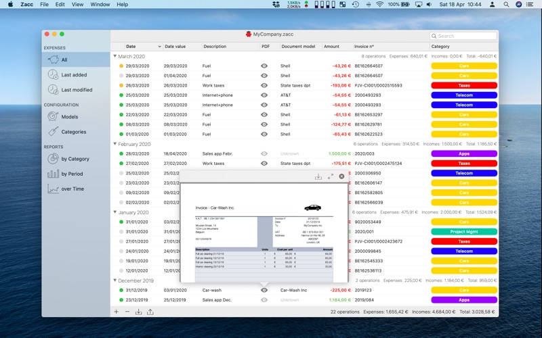Open the Edit menu

60,5
